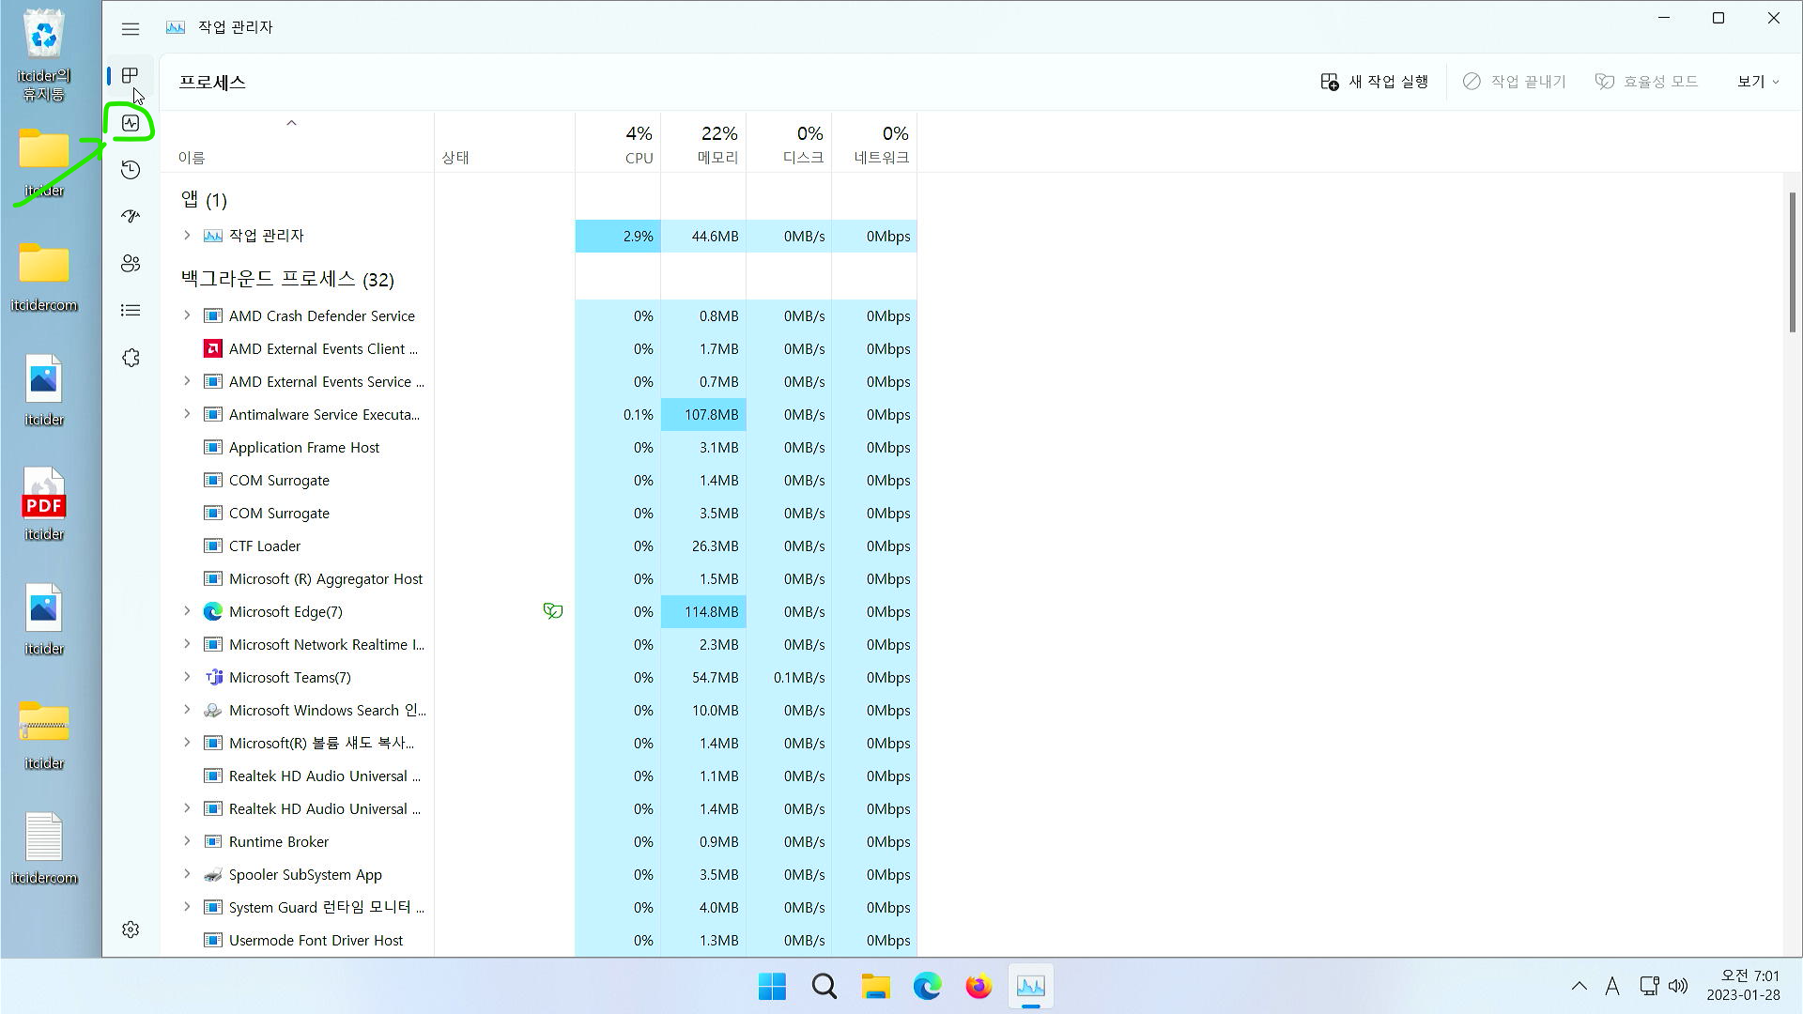Select the itcider.com text file icon
1803x1014 pixels.
tap(44, 848)
